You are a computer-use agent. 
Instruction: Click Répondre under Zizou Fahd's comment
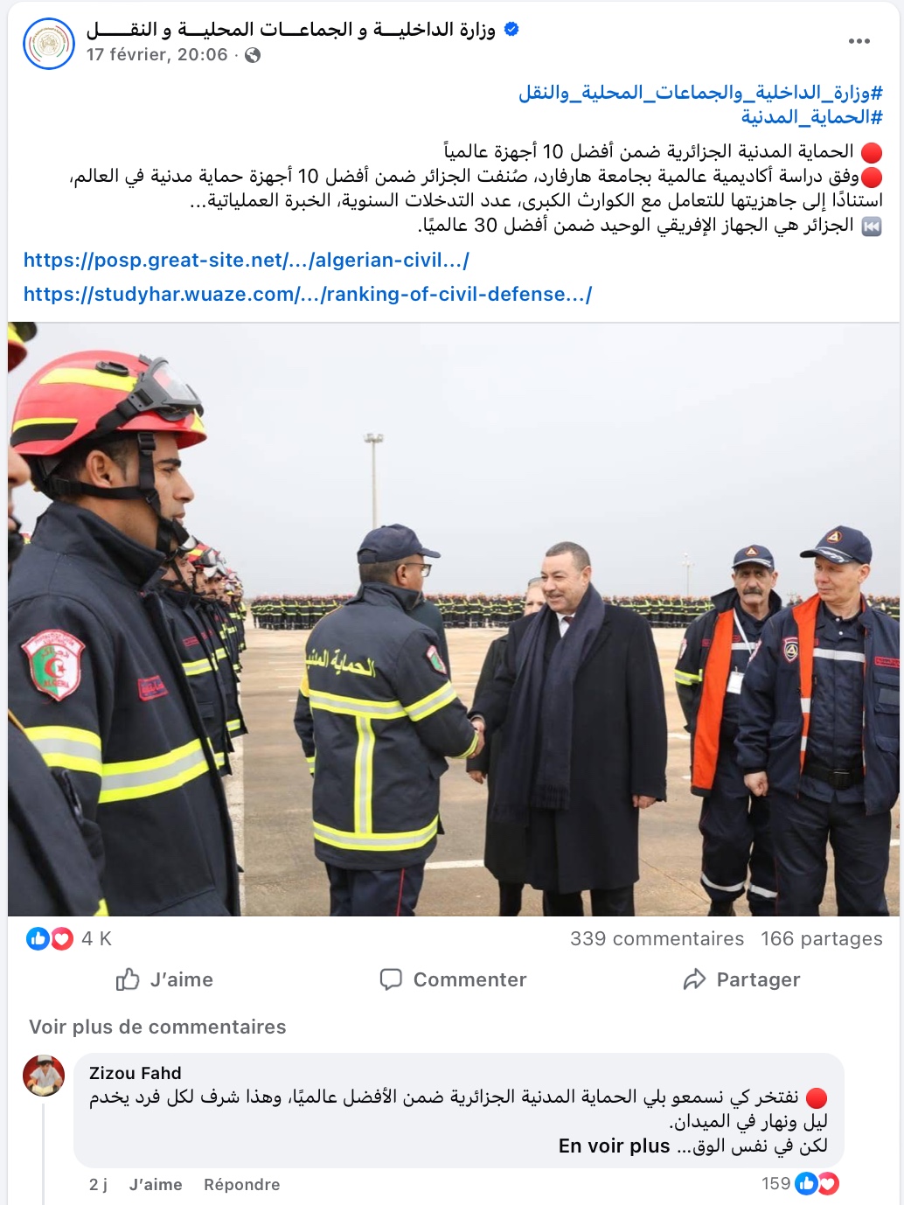tap(242, 1185)
